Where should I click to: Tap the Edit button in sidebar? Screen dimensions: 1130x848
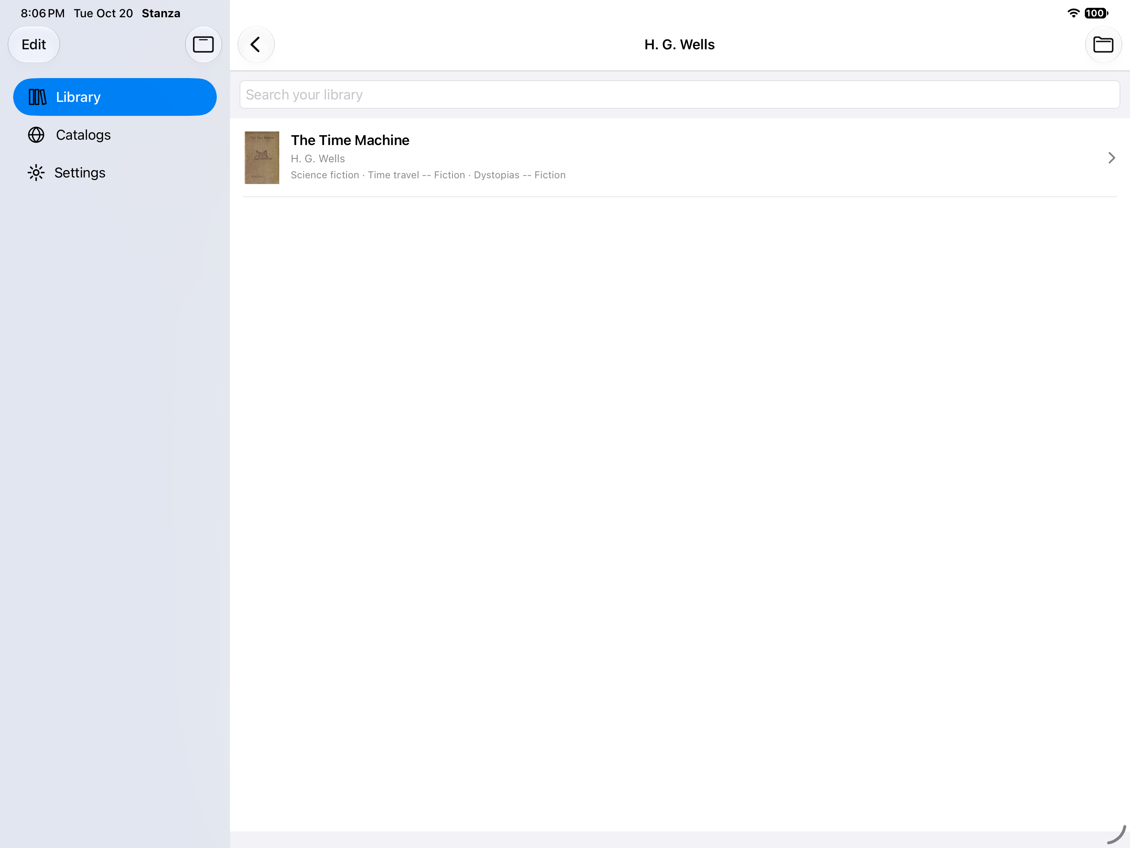(x=34, y=44)
